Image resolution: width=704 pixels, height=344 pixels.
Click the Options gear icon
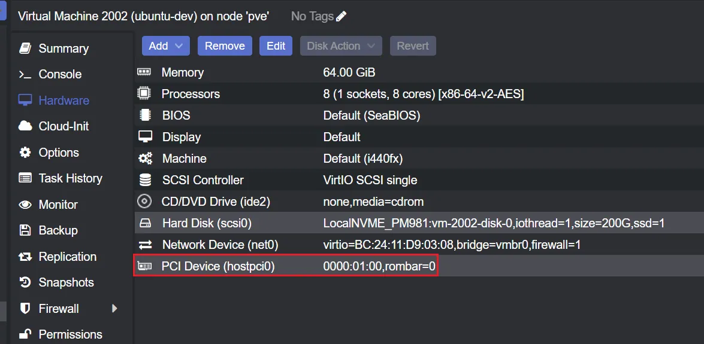pos(25,153)
